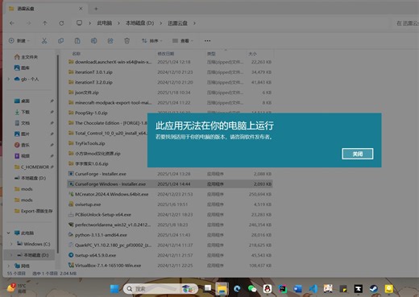
Task: Refresh the current folder view
Action: coord(61,23)
